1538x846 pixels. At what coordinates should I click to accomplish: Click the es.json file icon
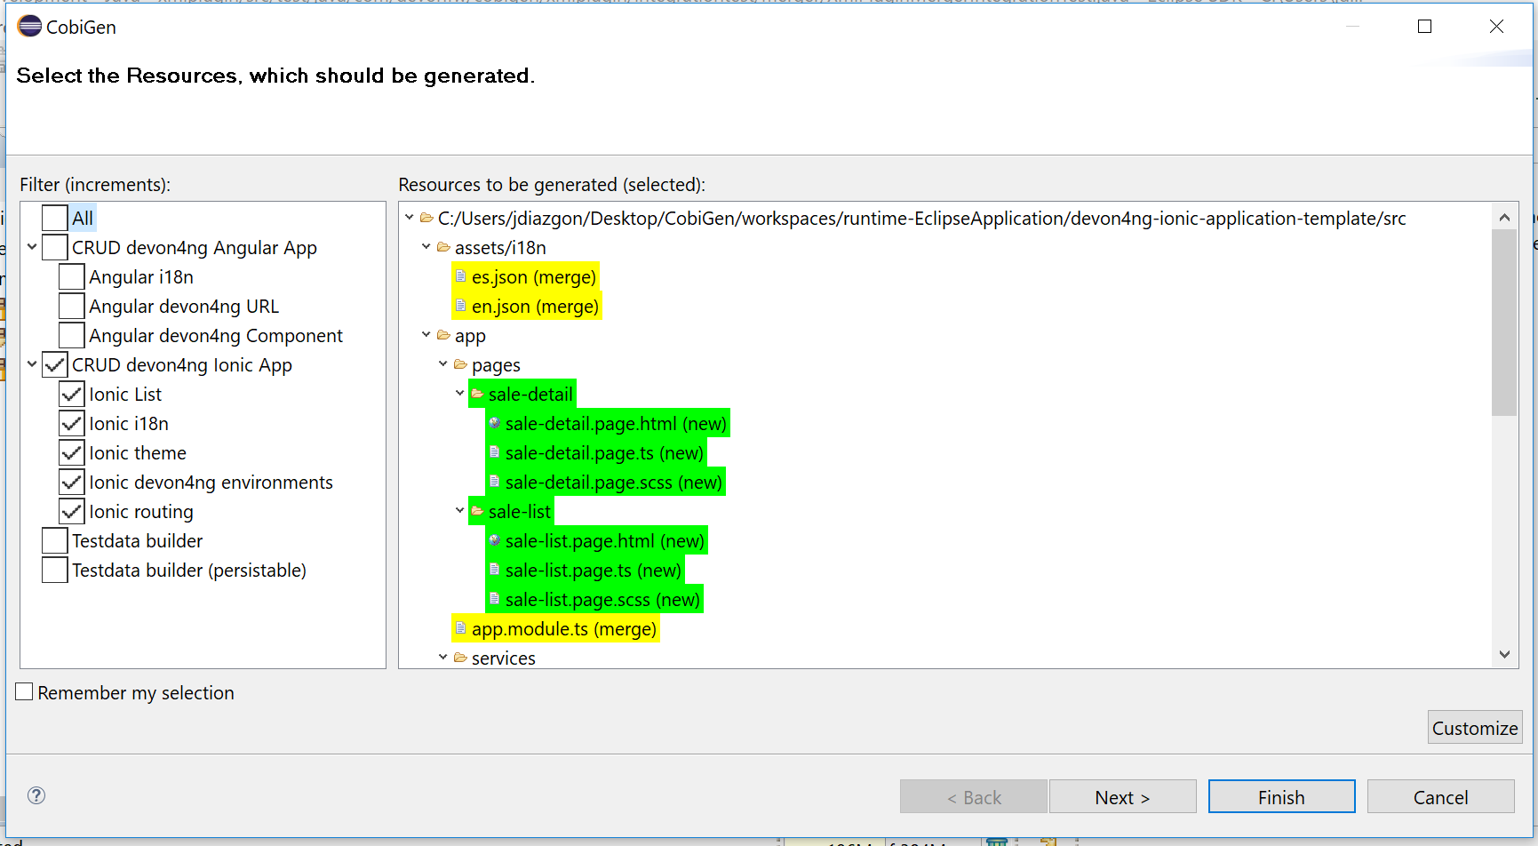(x=460, y=276)
